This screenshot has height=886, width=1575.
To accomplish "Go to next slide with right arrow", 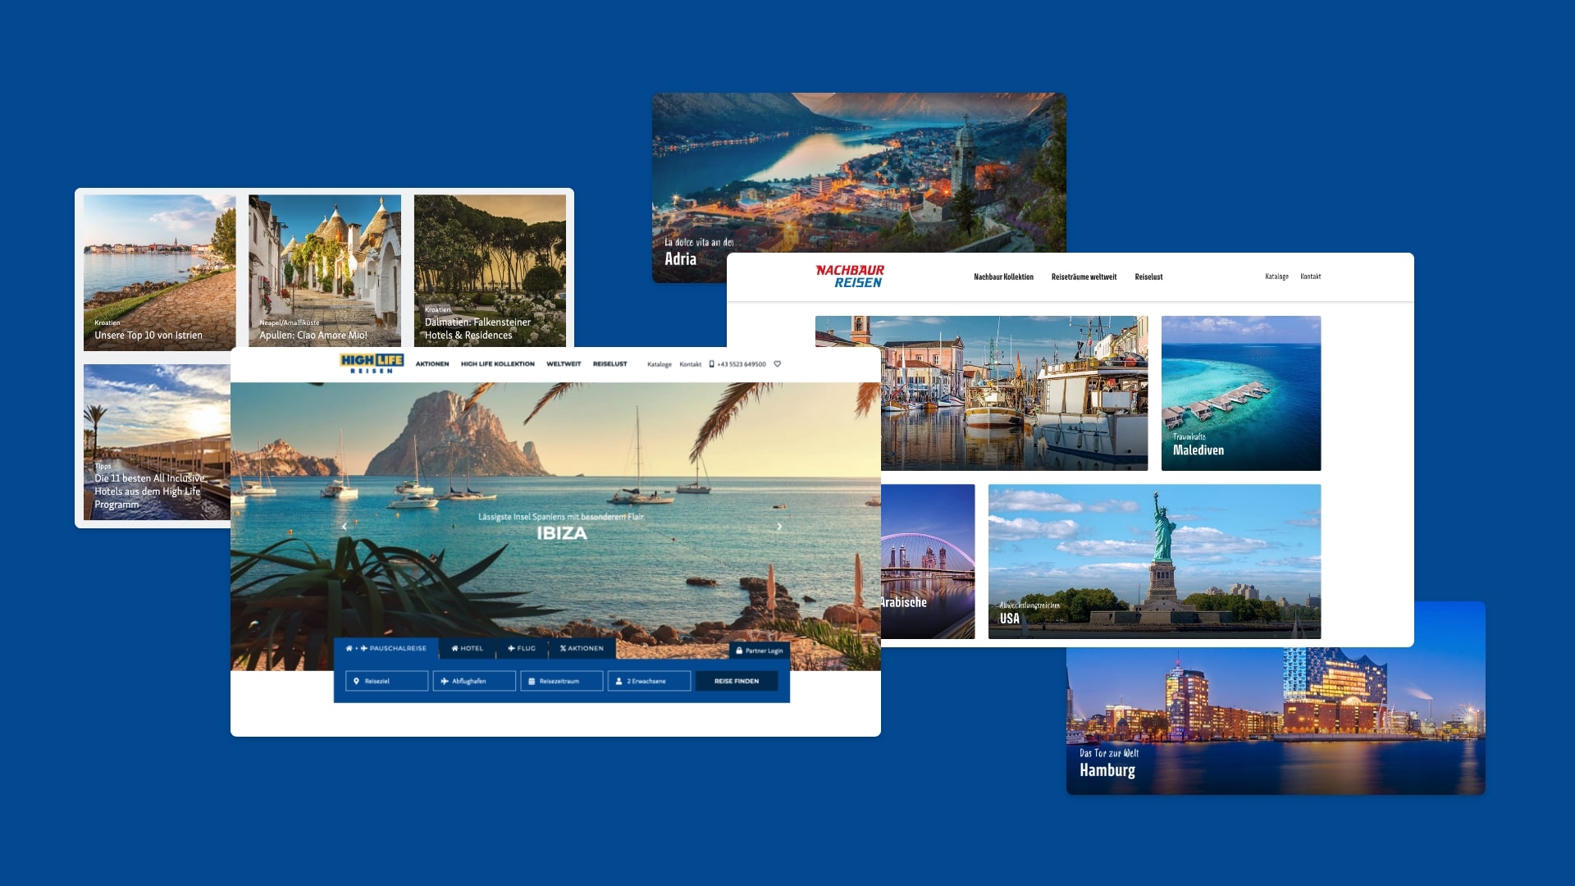I will point(779,527).
